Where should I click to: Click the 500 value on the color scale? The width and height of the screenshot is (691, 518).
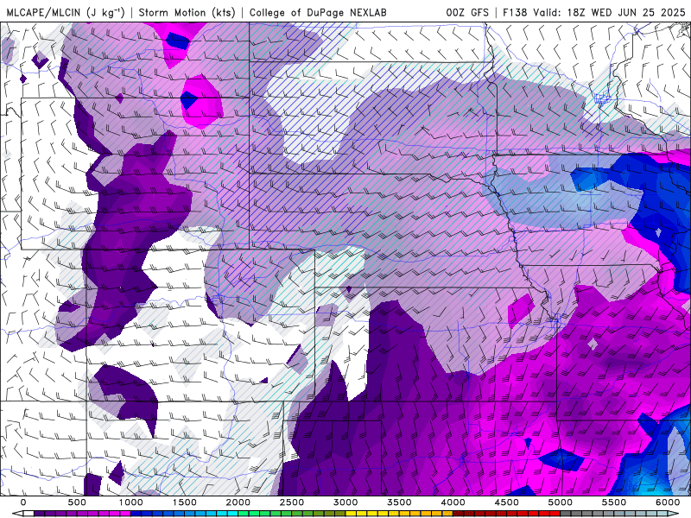77,502
